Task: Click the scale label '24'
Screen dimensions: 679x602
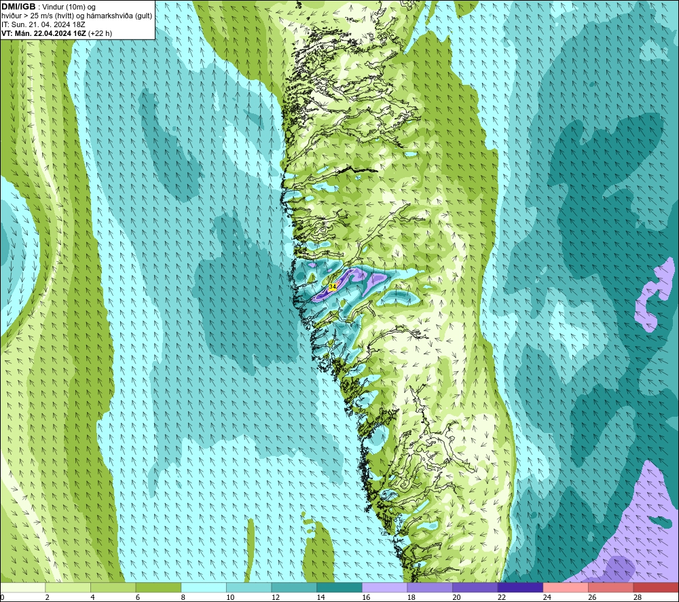Action: coord(547,597)
